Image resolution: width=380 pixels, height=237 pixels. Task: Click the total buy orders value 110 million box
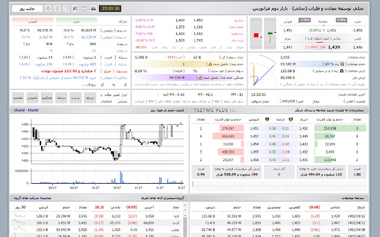(x=321, y=172)
